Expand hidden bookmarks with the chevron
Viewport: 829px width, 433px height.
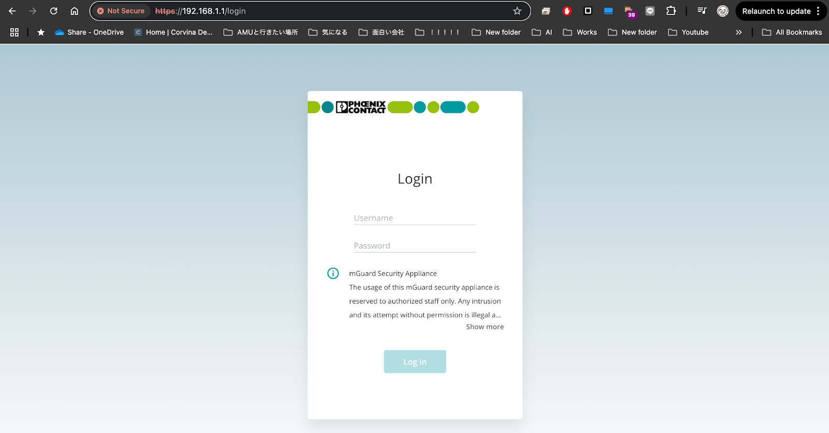point(739,32)
